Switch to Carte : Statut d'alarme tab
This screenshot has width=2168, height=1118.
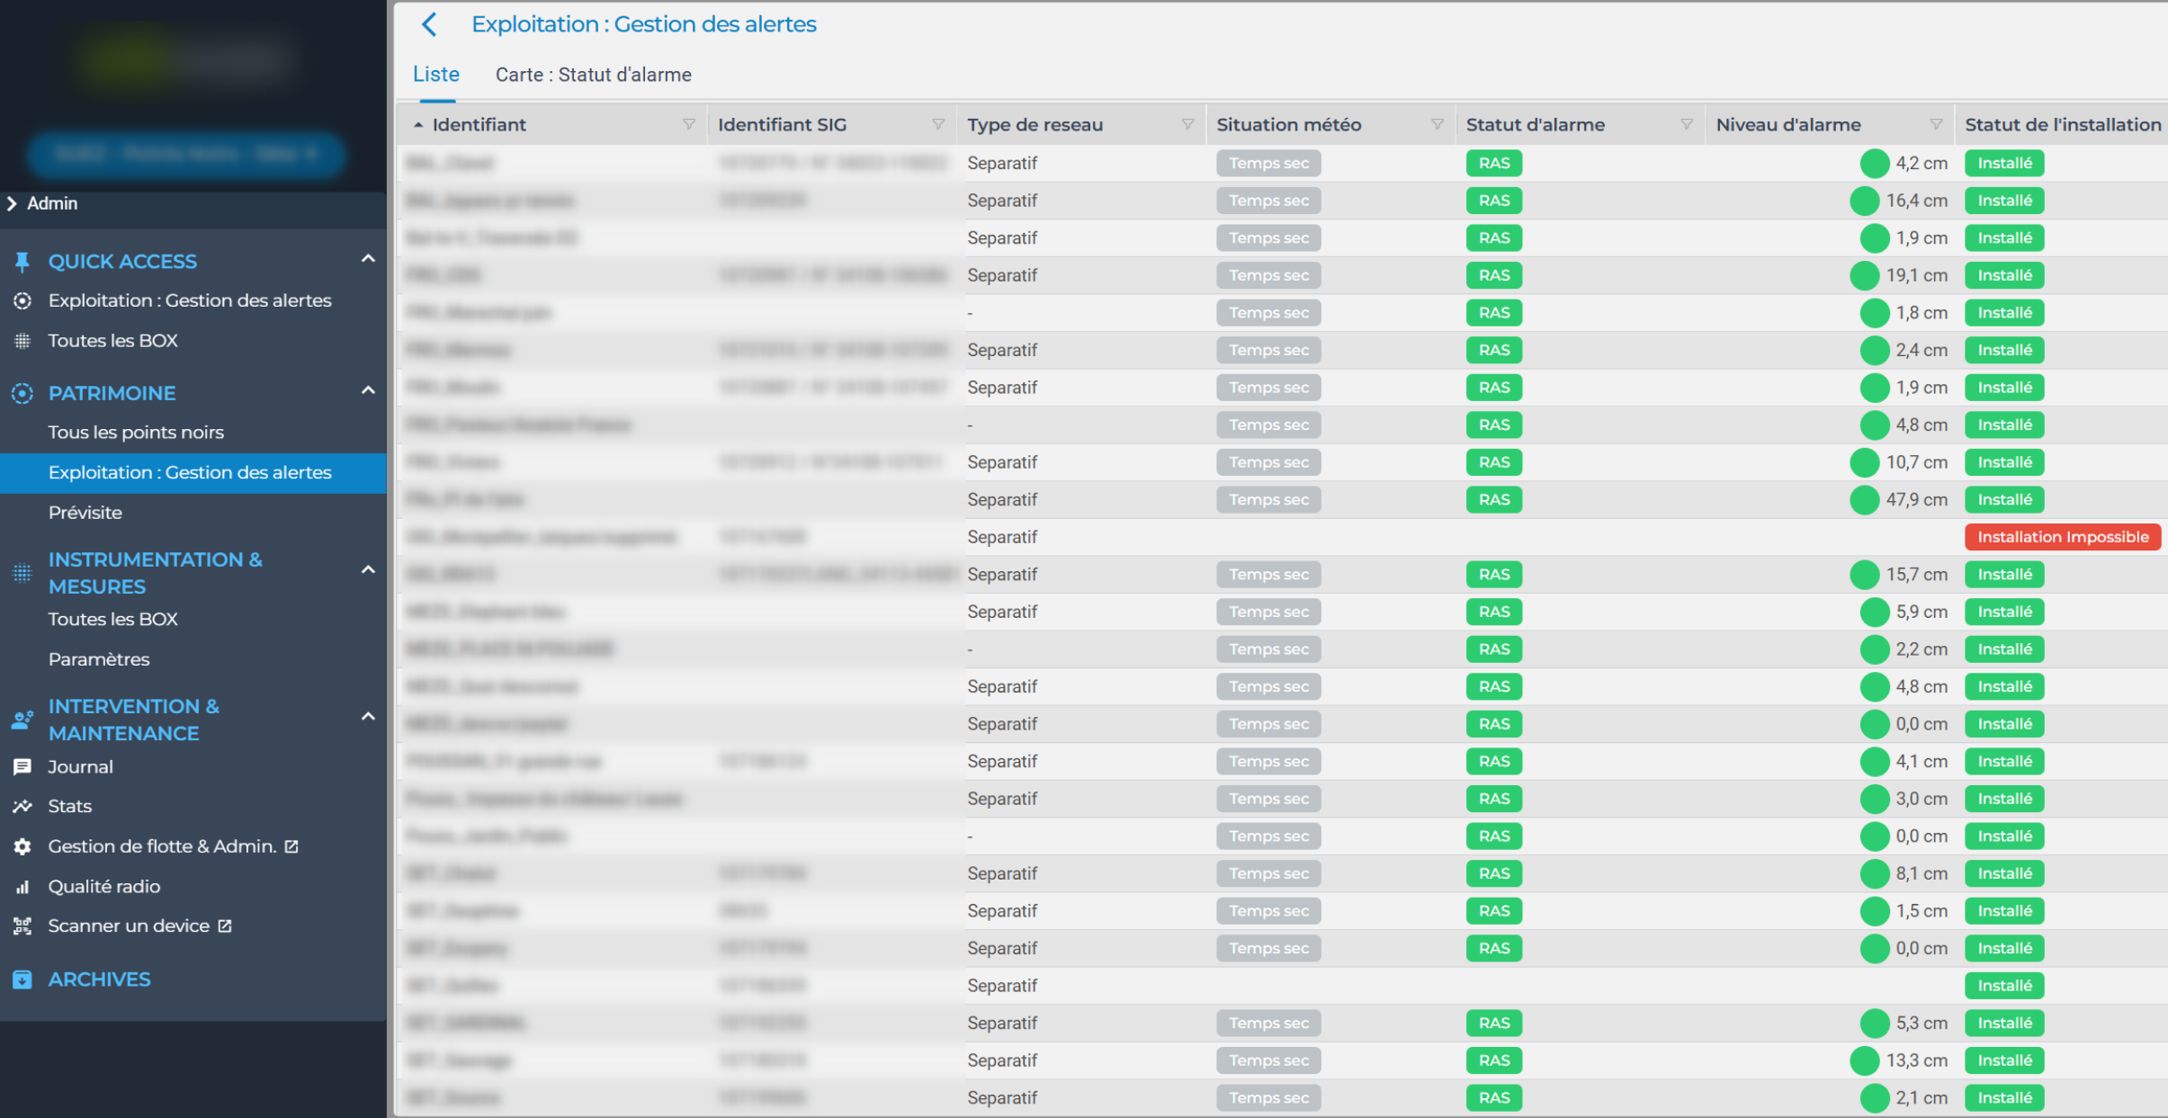click(x=593, y=75)
